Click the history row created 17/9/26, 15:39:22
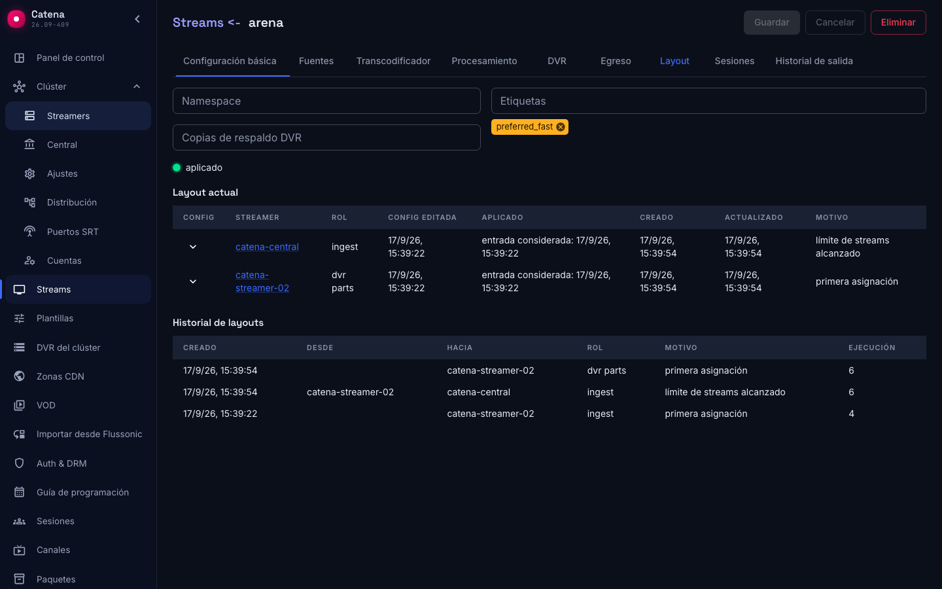This screenshot has height=589, width=942. (549, 414)
